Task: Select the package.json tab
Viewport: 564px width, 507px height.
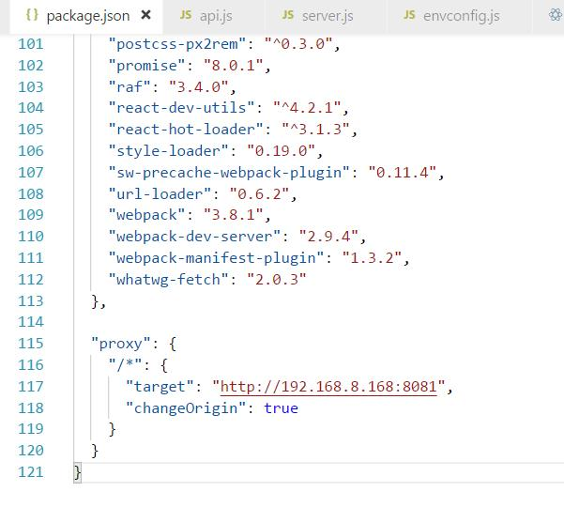Action: pos(86,16)
